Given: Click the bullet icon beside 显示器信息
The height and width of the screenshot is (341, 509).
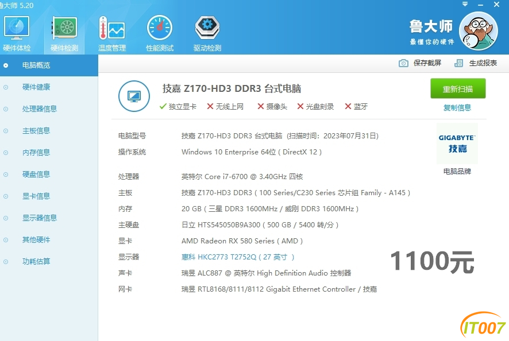Looking at the screenshot, I should (x=6, y=218).
